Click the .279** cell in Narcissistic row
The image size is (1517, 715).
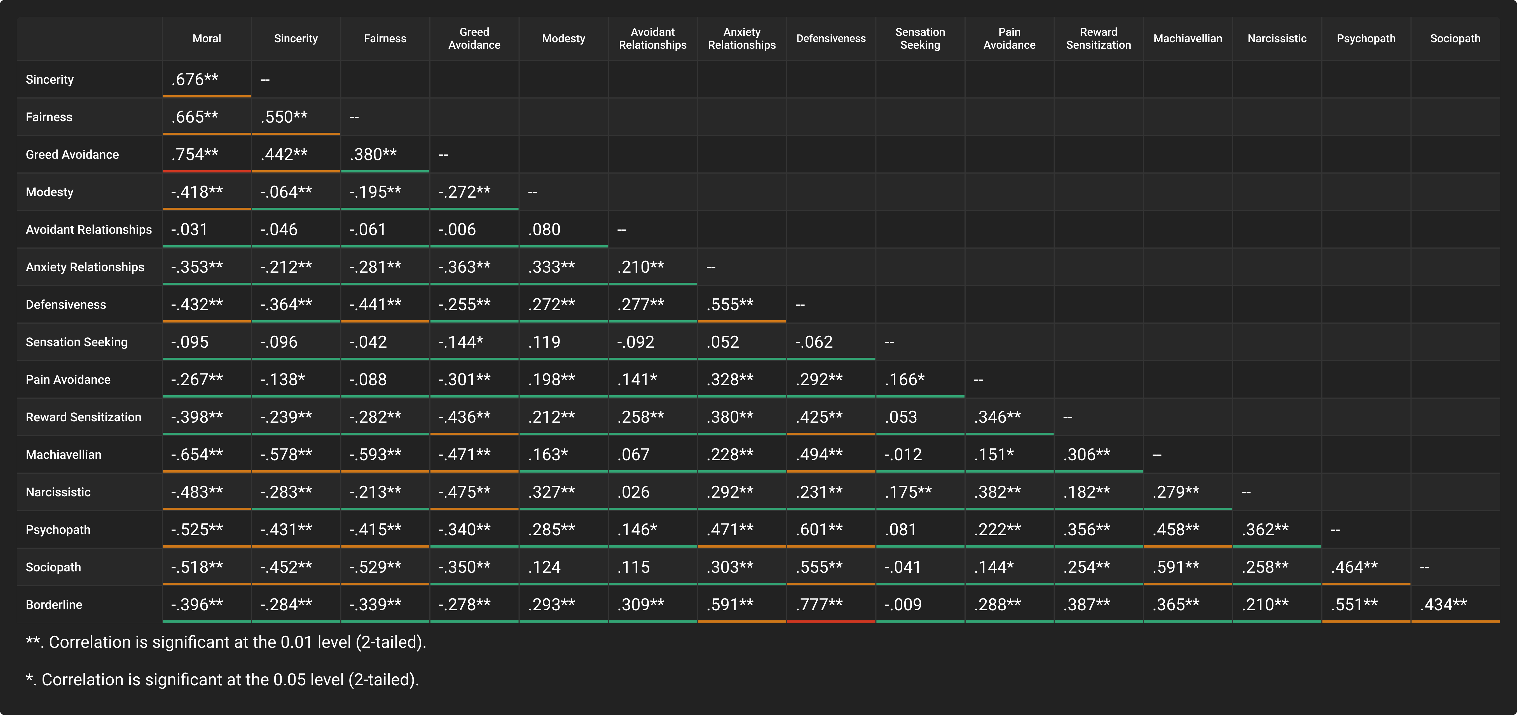coord(1188,492)
